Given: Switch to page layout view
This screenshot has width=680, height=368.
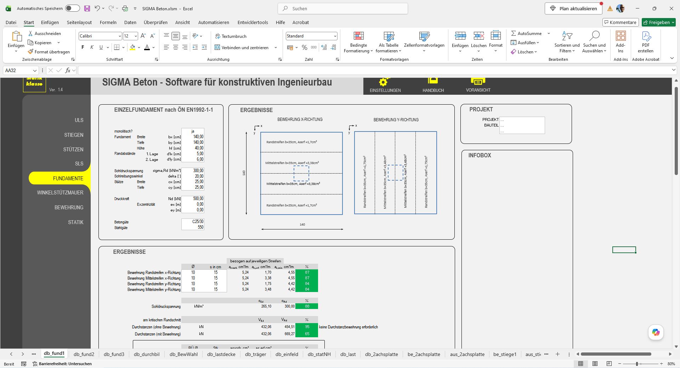Looking at the screenshot, I should click(595, 364).
